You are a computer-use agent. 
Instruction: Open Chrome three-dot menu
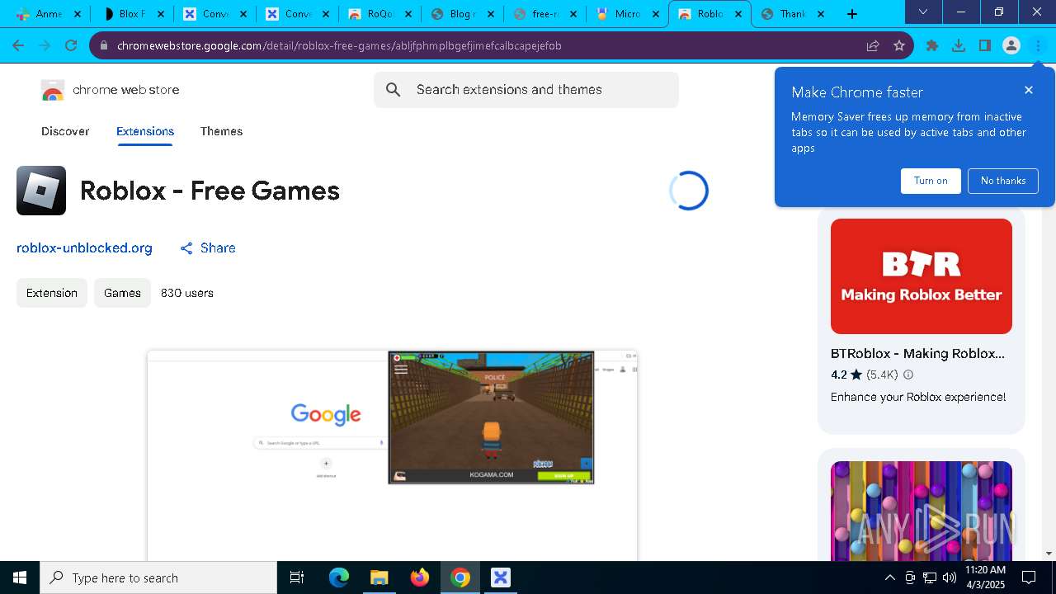click(1038, 45)
